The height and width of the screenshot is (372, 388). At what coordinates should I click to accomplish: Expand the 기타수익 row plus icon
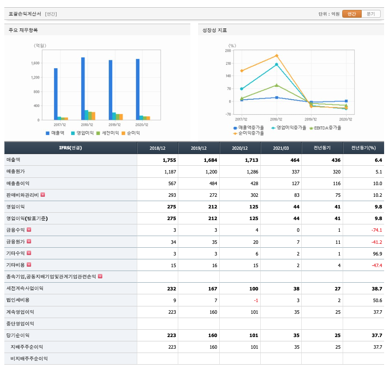click(x=29, y=253)
